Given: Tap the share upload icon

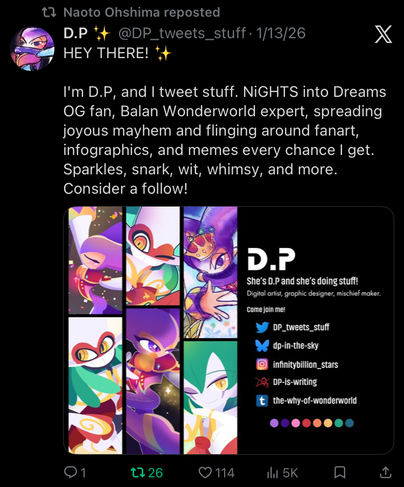Looking at the screenshot, I should pos(385,472).
